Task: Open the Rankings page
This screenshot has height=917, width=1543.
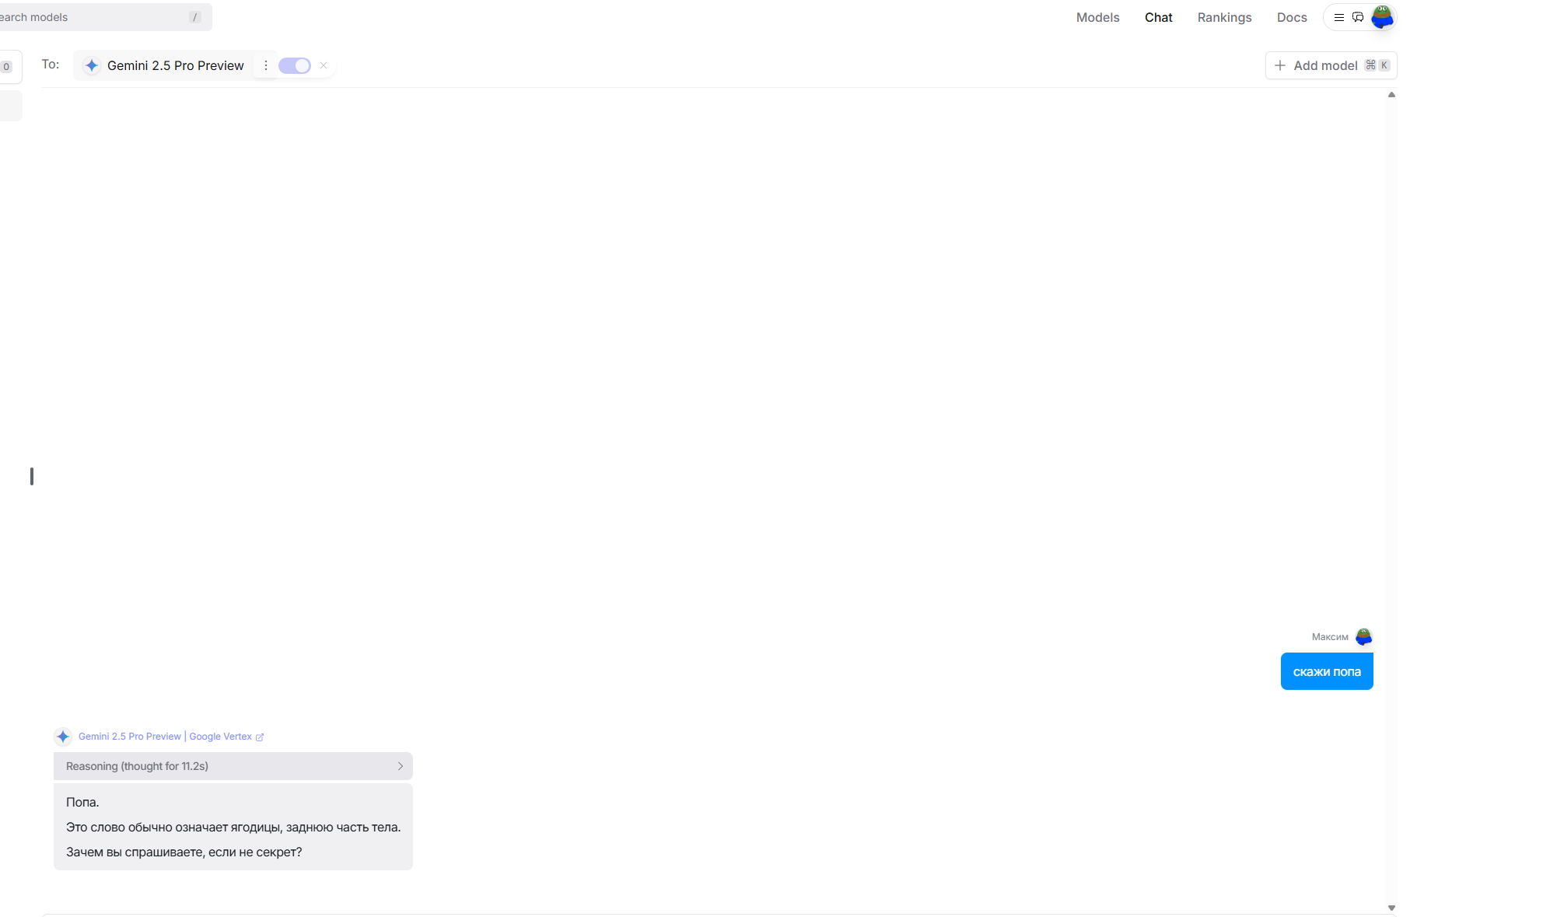Action: [1224, 17]
